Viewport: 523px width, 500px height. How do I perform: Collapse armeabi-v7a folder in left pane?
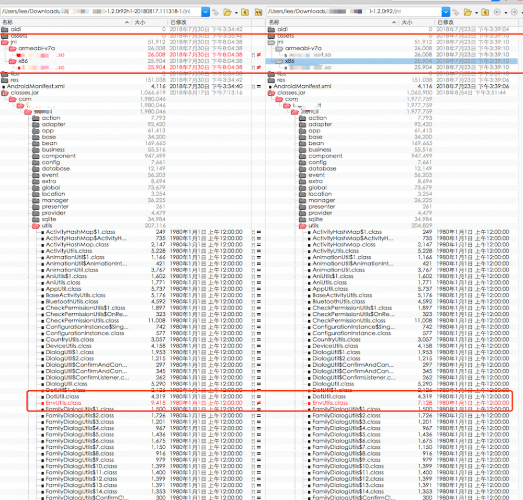pyautogui.click(x=13, y=48)
